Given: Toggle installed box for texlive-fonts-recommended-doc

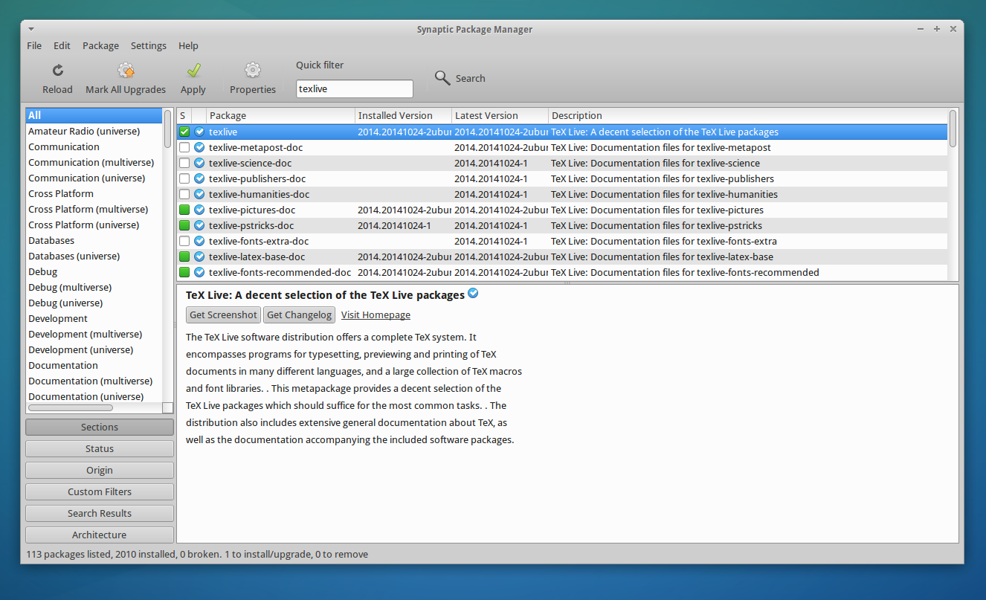Looking at the screenshot, I should (x=184, y=272).
